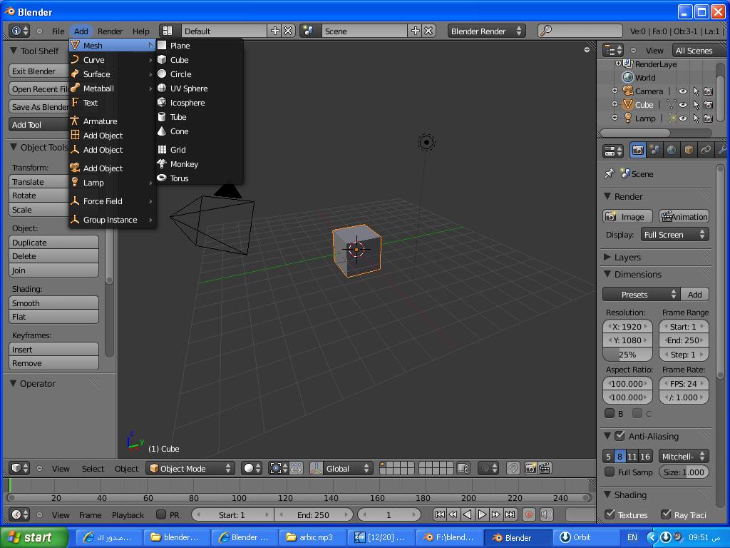
Task: Open the Object properties cube tab
Action: (689, 150)
